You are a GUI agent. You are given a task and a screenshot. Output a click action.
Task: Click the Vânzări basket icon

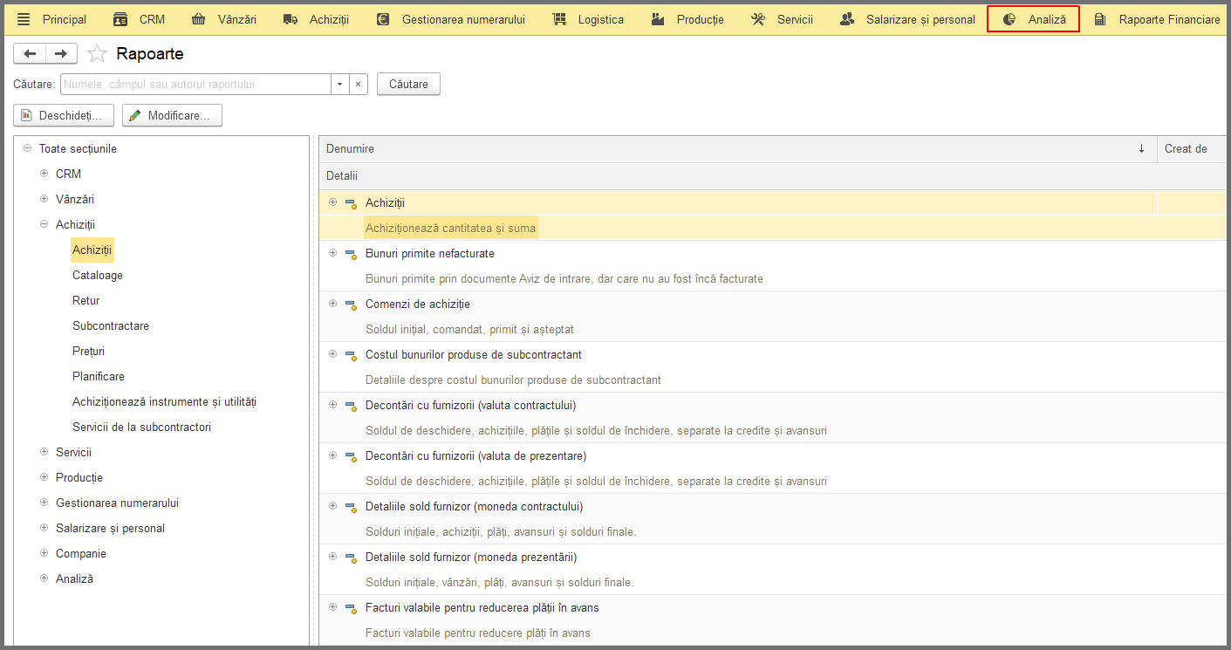199,19
